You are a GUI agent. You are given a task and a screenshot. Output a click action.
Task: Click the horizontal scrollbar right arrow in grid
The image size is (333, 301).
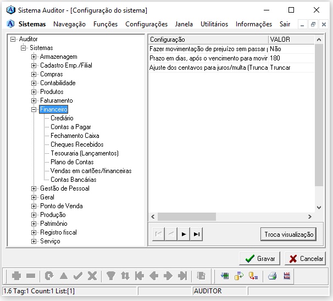pos(310,217)
